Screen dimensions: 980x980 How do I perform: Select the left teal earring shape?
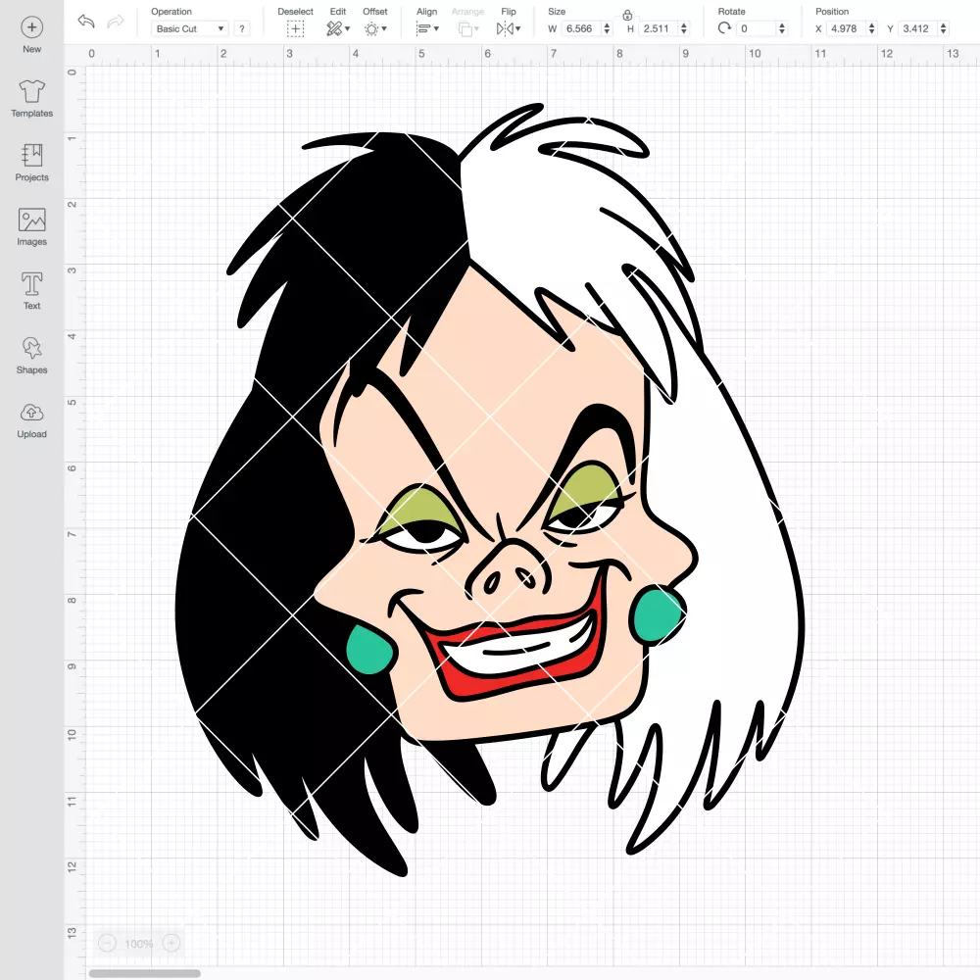(x=369, y=650)
